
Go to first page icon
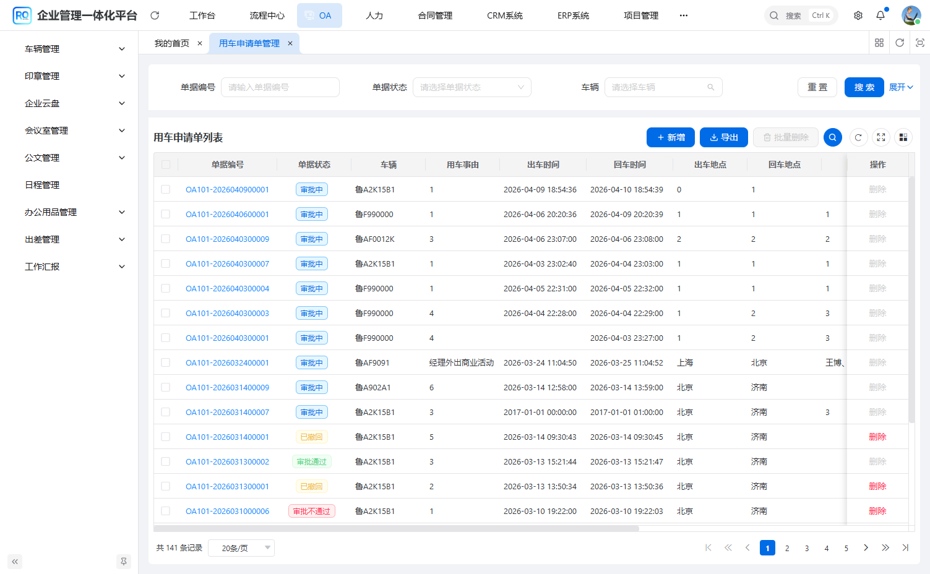708,548
